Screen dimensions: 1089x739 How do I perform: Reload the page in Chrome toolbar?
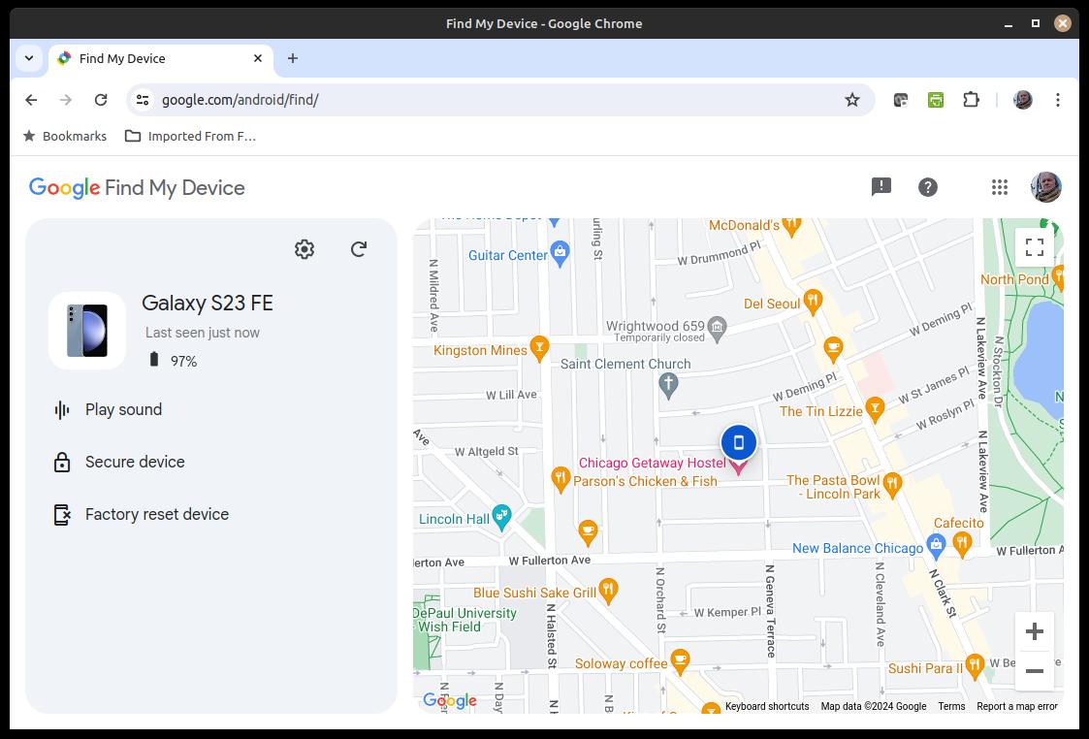pyautogui.click(x=101, y=100)
